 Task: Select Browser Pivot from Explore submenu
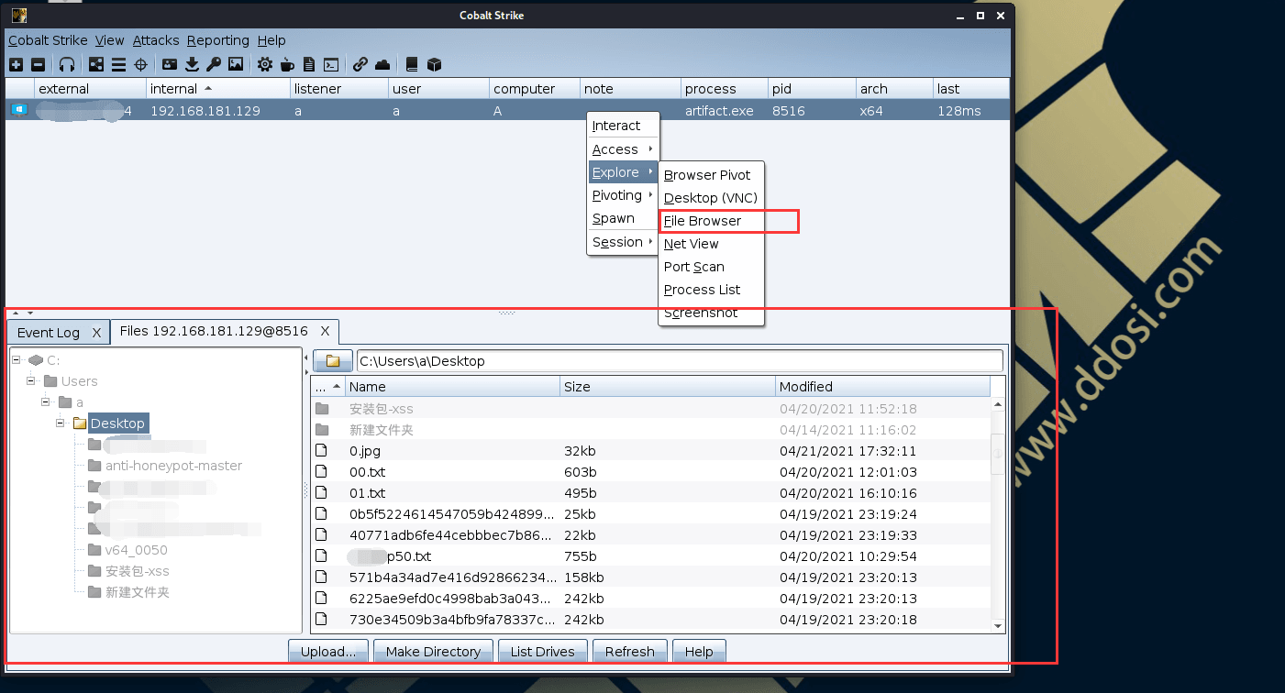tap(712, 175)
